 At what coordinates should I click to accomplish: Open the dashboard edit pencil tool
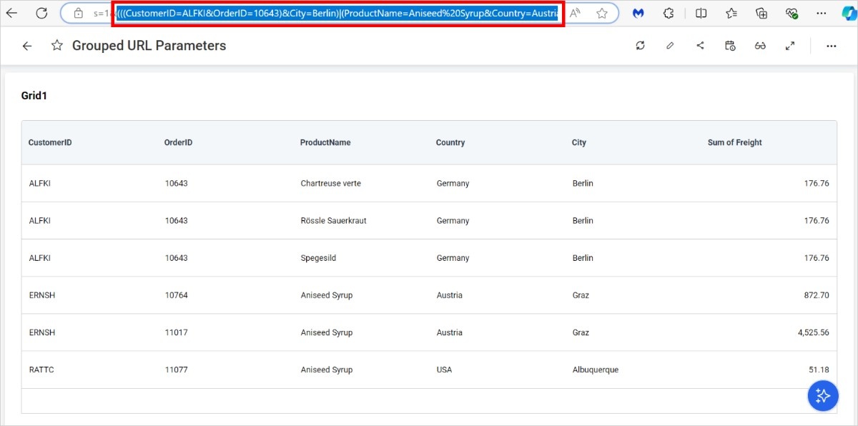pos(670,45)
